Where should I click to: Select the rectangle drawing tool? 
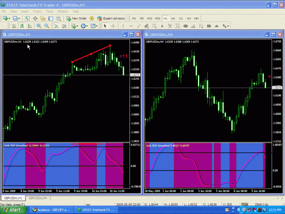pyautogui.click(x=209, y=26)
